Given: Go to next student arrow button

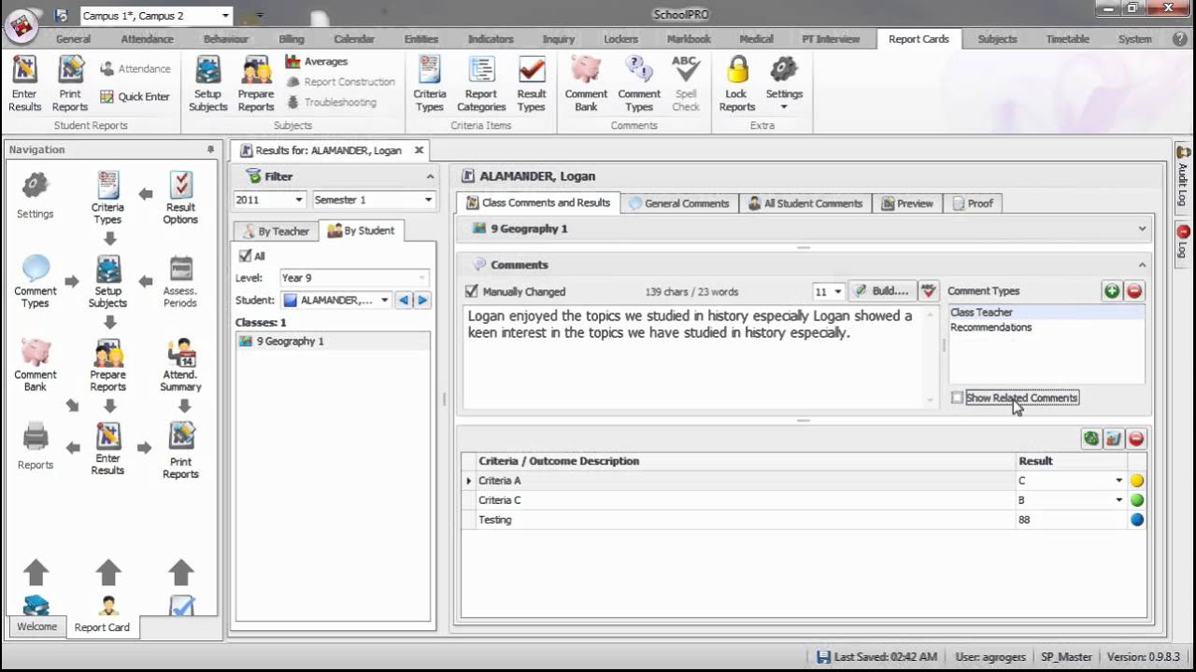Looking at the screenshot, I should 422,301.
